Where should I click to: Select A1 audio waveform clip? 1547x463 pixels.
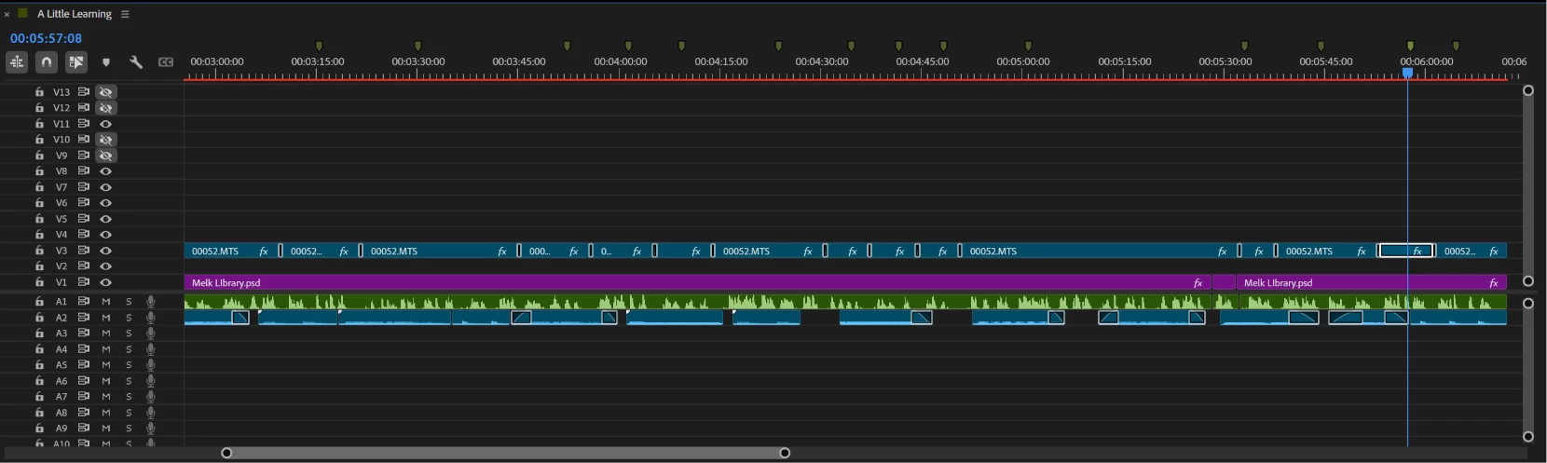tap(698, 302)
